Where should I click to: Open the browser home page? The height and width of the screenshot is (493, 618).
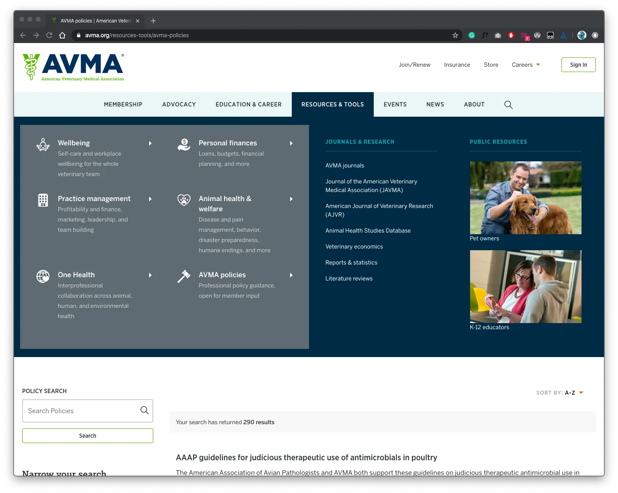point(62,35)
